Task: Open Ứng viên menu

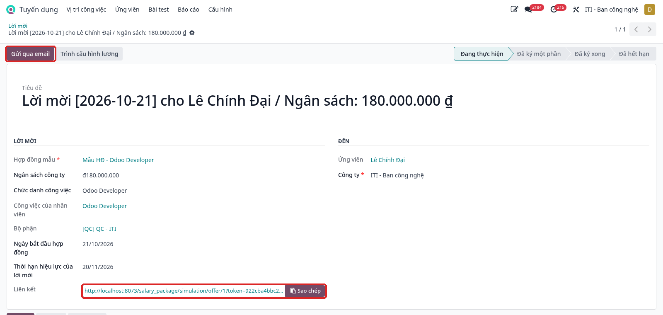Action: pyautogui.click(x=127, y=10)
